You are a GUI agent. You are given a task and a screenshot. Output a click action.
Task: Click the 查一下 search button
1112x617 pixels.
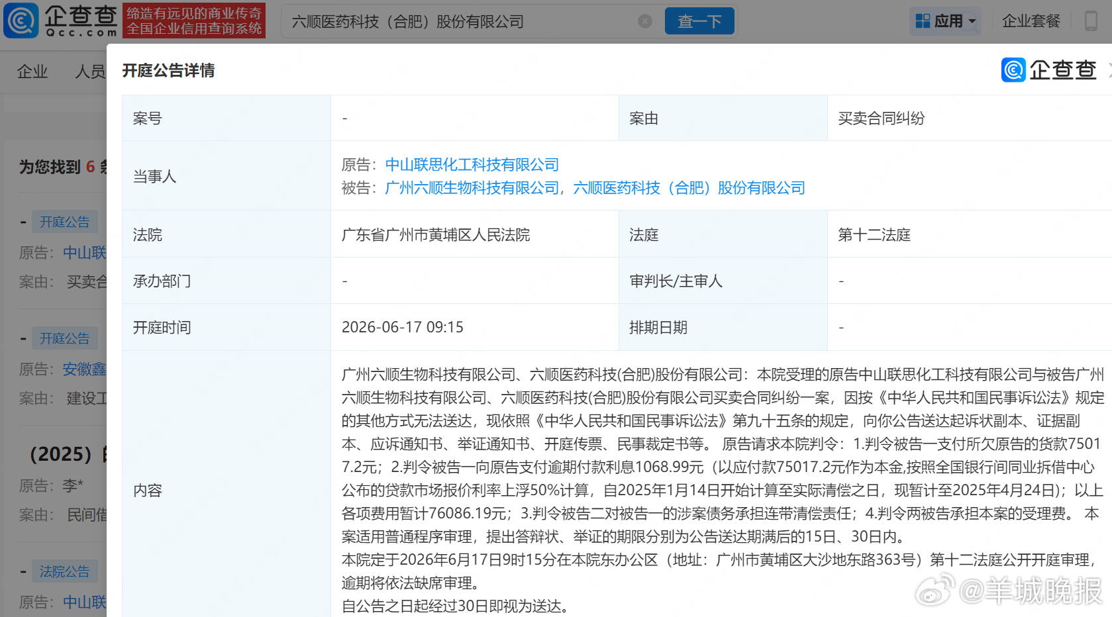pos(699,21)
